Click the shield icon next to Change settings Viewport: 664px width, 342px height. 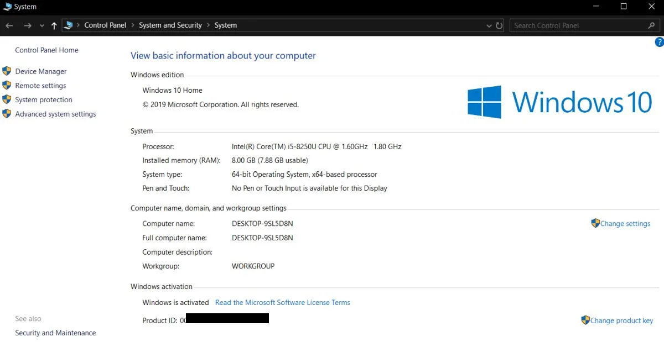595,223
